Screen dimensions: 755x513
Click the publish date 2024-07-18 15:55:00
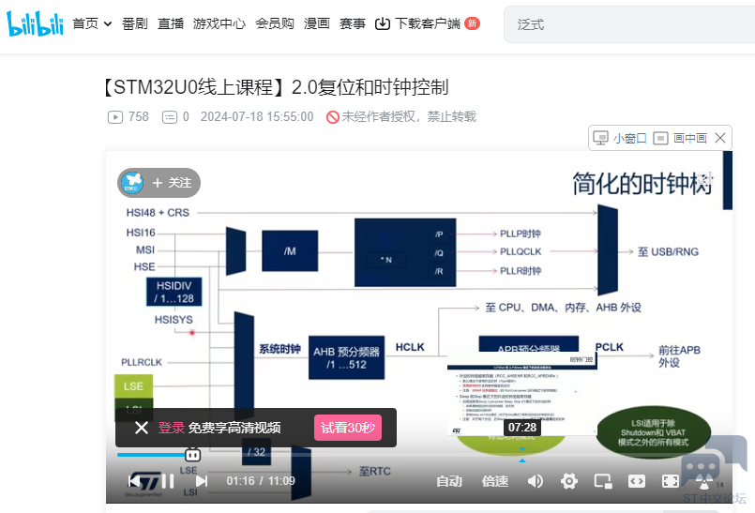click(x=257, y=117)
